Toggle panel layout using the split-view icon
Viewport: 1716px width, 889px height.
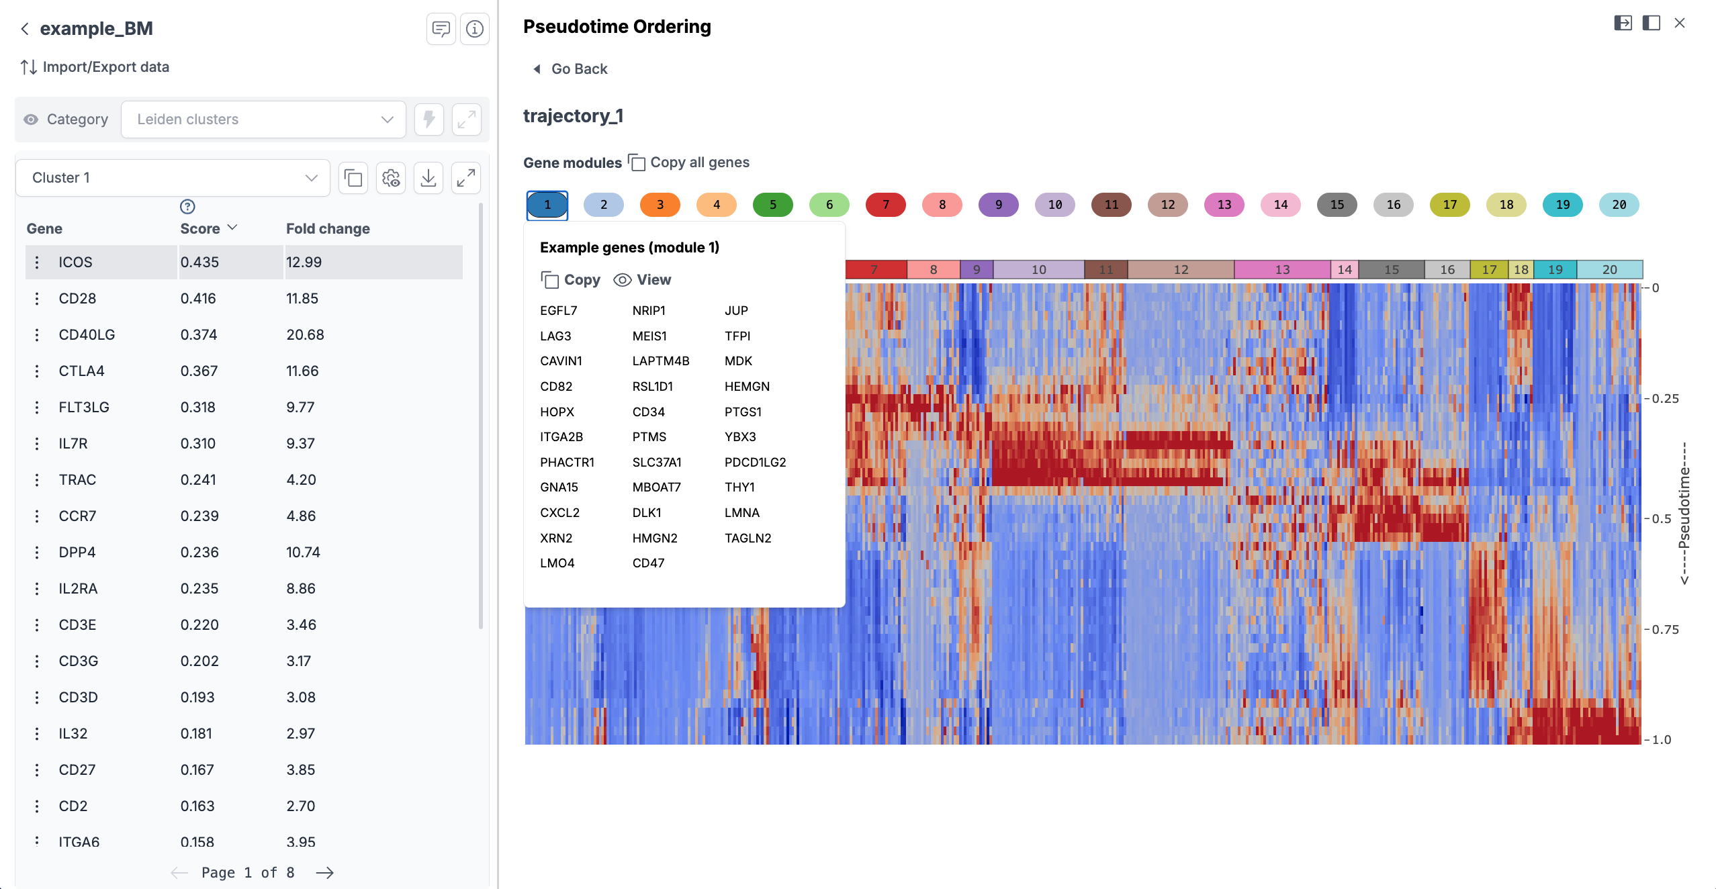[x=1650, y=23]
